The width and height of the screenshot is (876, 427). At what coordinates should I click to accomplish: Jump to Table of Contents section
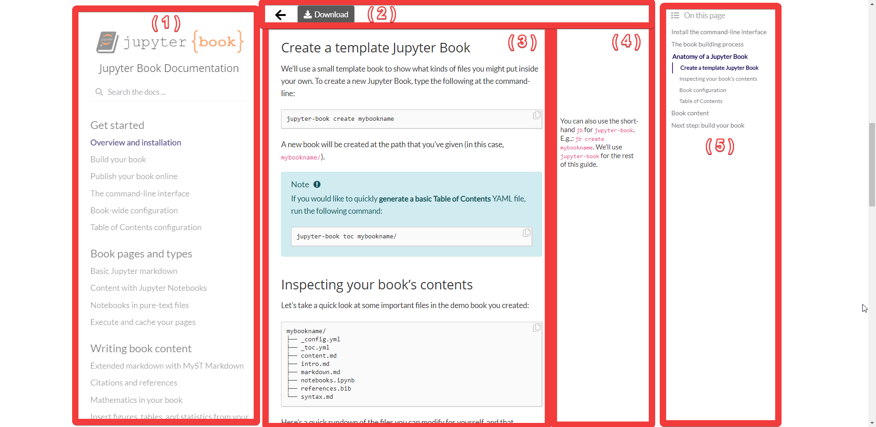[x=701, y=101]
